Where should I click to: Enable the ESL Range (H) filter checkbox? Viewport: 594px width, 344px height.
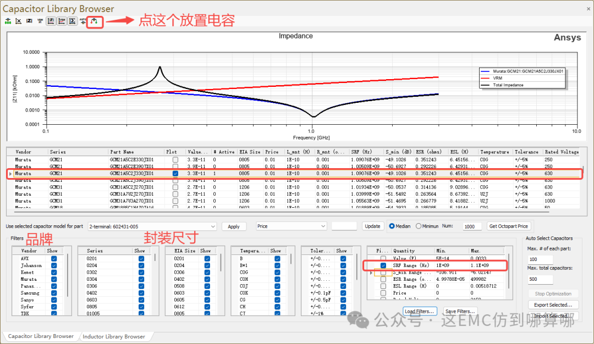coord(383,286)
